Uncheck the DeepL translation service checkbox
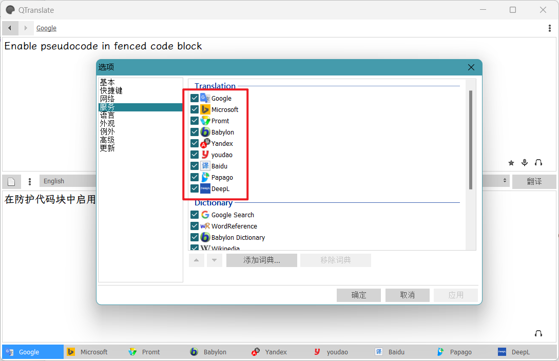Viewport: 559px width, 361px height. click(195, 188)
